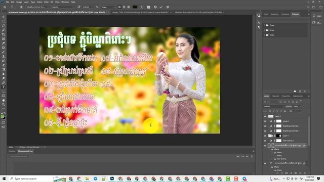Select the Gradient tool
324x182 pixels.
pyautogui.click(x=4, y=70)
